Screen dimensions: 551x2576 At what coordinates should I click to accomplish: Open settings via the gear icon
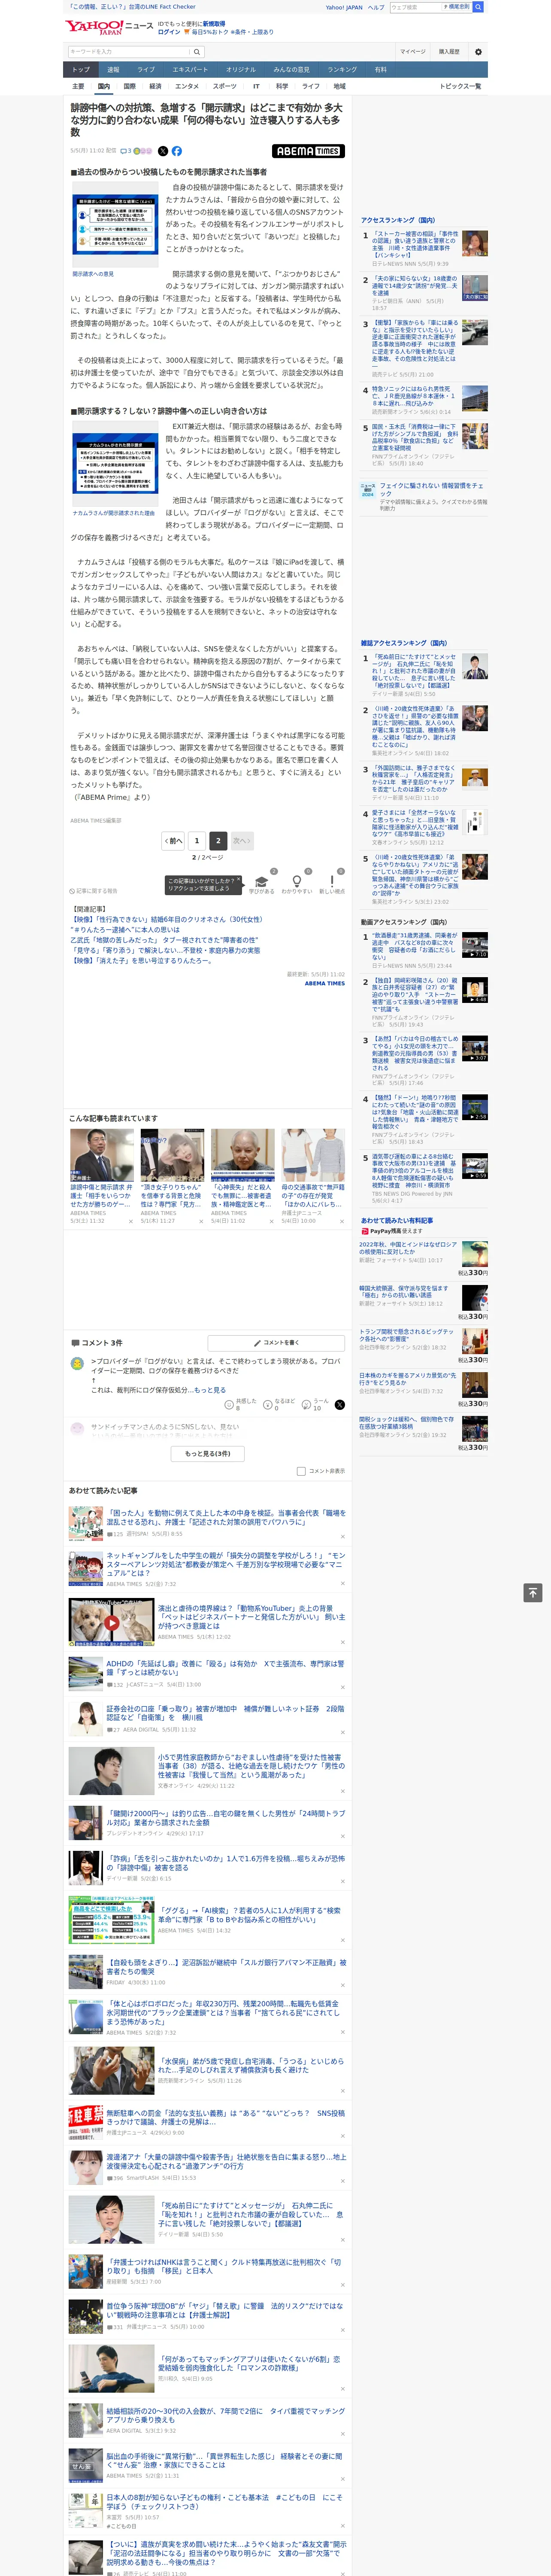click(x=478, y=51)
